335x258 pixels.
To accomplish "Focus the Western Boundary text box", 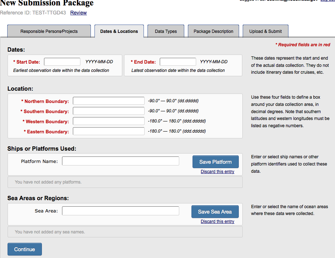I will [109, 121].
